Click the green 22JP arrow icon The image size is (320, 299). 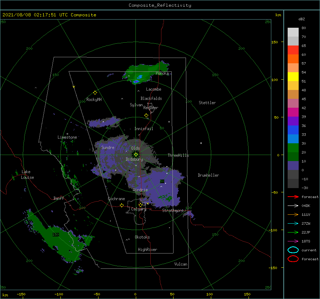(293, 232)
